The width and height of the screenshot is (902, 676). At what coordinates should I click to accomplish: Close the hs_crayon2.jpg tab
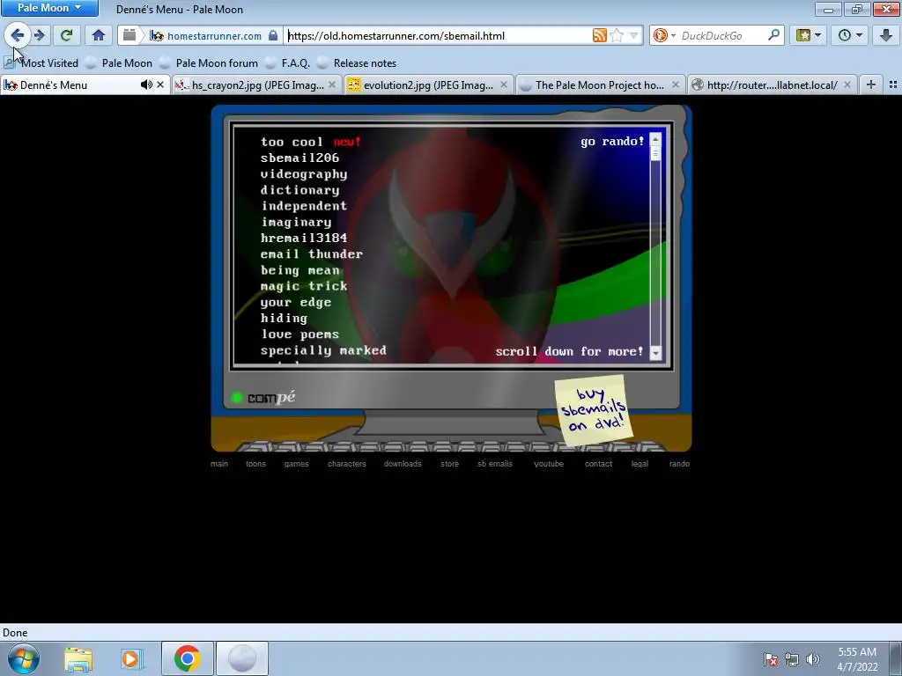(332, 85)
